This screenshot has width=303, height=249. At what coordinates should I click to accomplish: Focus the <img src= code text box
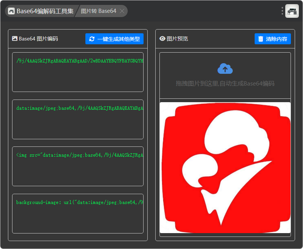[78, 167]
